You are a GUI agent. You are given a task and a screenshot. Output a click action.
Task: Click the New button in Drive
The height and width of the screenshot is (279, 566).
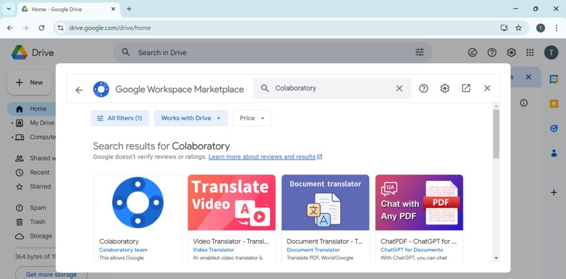tap(29, 83)
